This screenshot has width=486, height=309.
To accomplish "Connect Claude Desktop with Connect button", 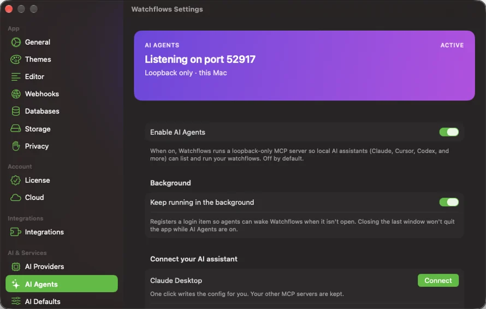I will point(438,281).
